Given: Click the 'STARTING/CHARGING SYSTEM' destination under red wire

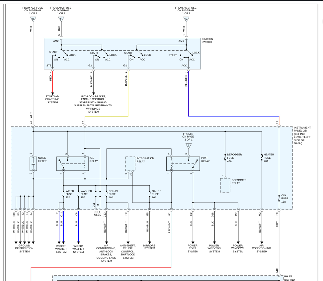Looking at the screenshot, I should click(x=52, y=99).
